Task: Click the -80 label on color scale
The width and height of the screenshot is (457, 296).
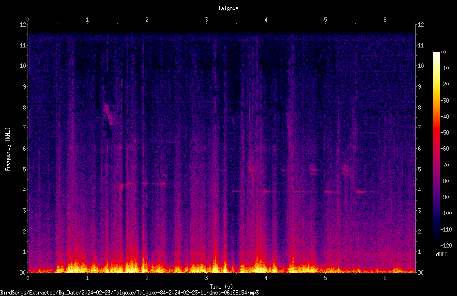Action: (445, 181)
